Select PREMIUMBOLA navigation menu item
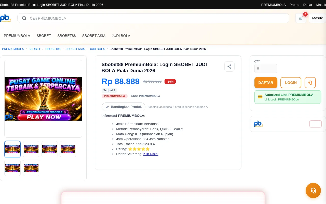This screenshot has width=326, height=204. coord(17,36)
